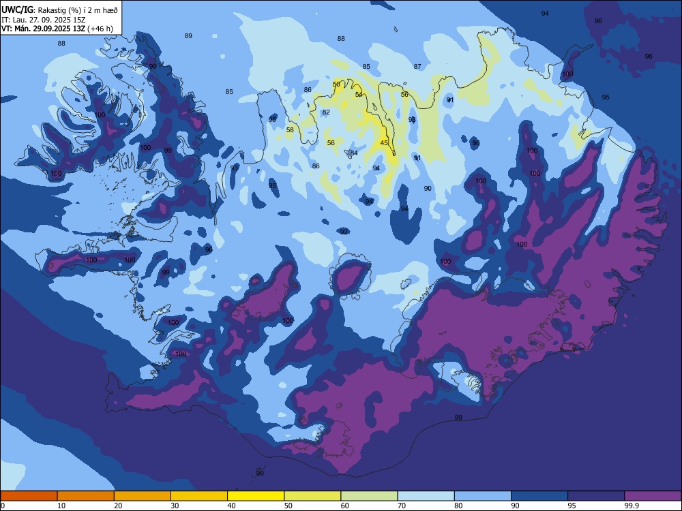Click the humidity value '92' on the map
Image resolution: width=682 pixels, height=511 pixels.
click(344, 232)
